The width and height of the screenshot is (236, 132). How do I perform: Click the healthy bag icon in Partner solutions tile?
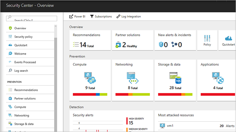coord(118,45)
